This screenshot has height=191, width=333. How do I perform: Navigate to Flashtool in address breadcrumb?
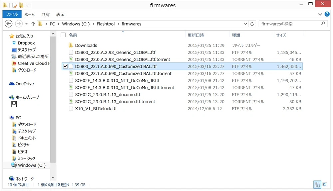click(x=106, y=24)
